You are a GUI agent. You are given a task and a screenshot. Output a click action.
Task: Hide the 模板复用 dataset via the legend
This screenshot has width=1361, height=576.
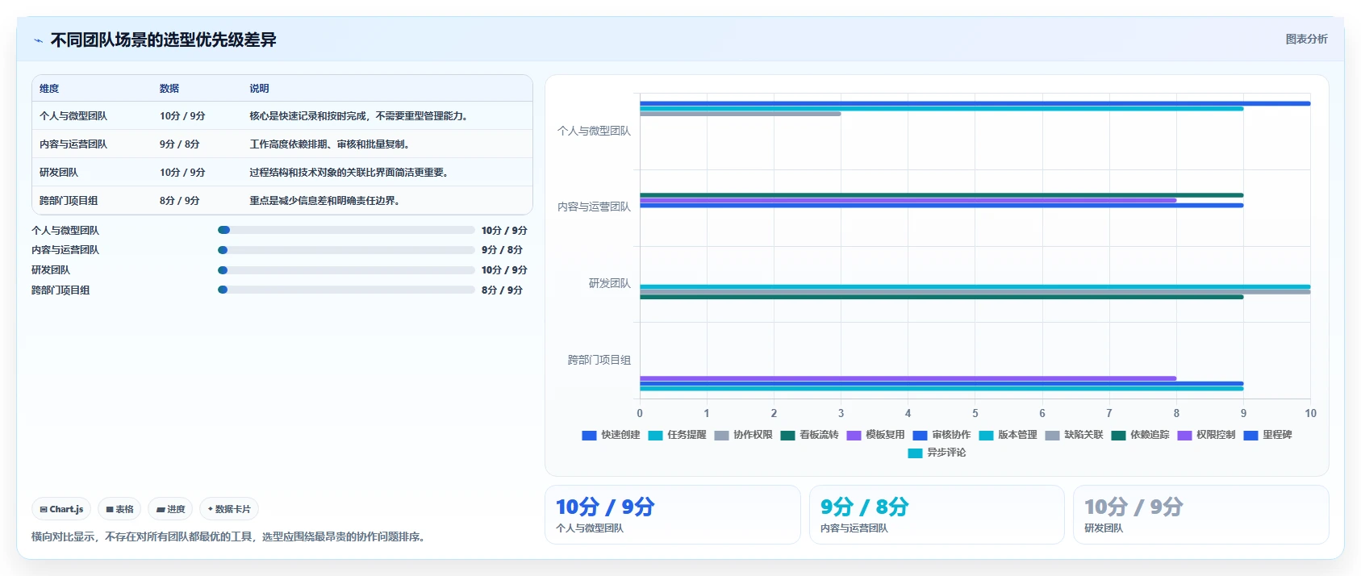point(875,435)
